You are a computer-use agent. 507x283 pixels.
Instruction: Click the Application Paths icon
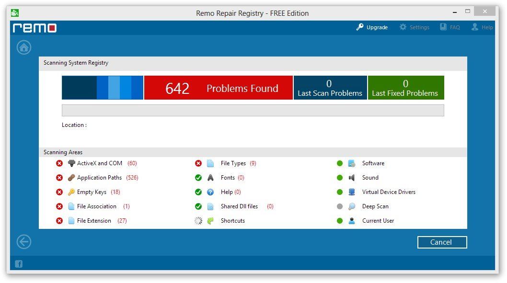tap(71, 178)
